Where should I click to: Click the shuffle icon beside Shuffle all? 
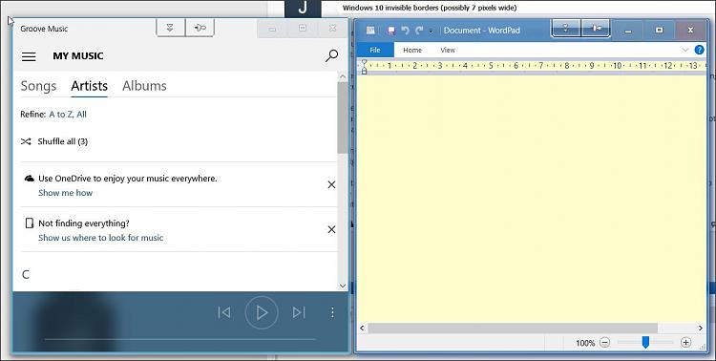pyautogui.click(x=26, y=141)
